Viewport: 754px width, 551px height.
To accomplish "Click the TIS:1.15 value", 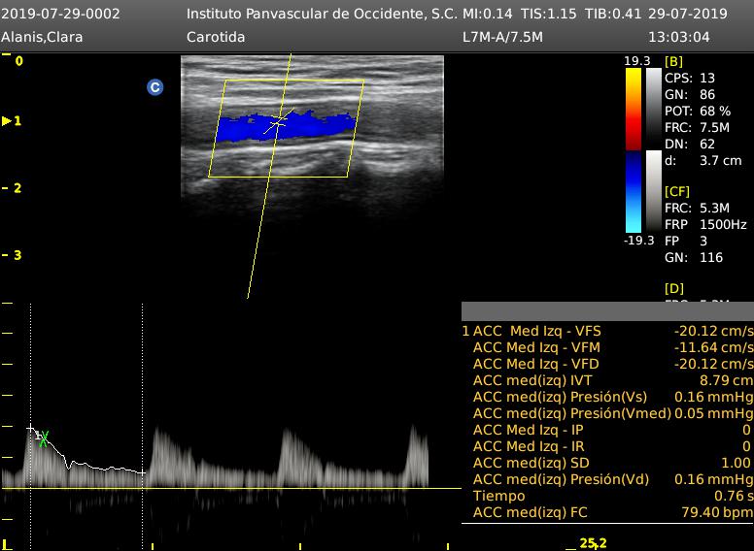I will click(x=549, y=14).
